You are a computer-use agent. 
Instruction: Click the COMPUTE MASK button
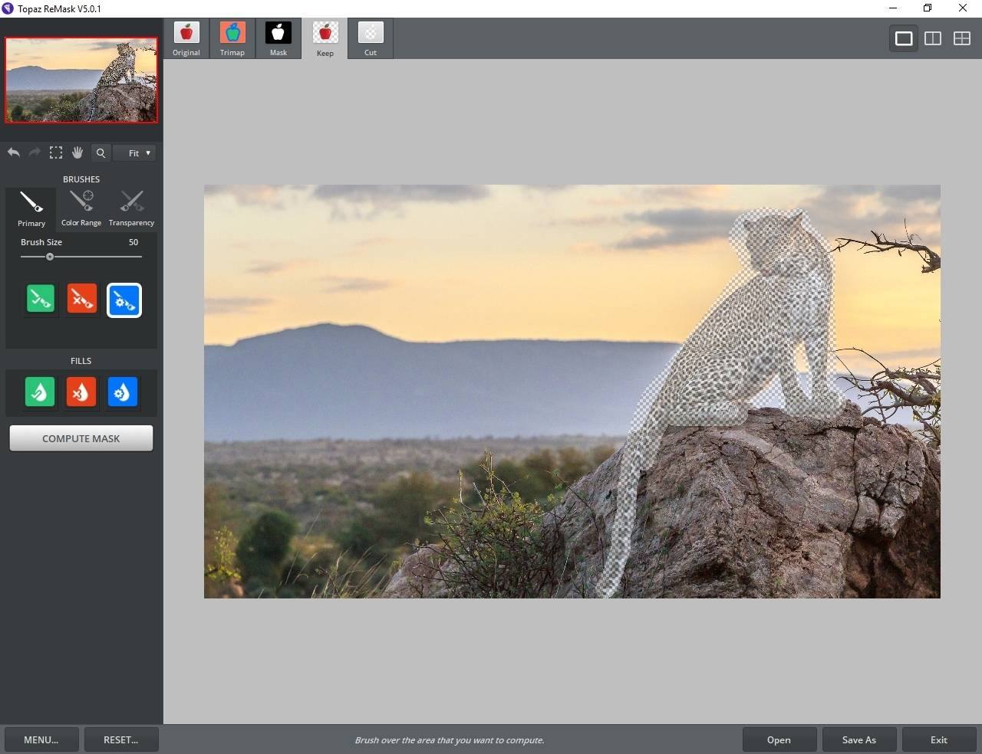[81, 438]
